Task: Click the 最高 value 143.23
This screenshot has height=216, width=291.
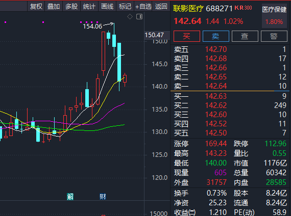Action: coord(216,153)
